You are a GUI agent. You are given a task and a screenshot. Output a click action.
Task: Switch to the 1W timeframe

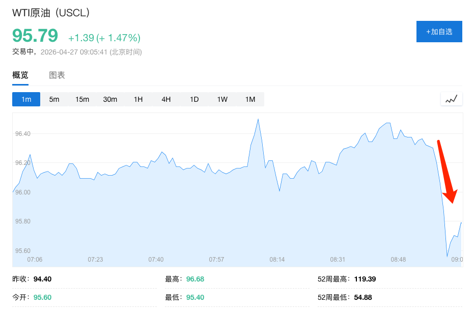pyautogui.click(x=222, y=99)
